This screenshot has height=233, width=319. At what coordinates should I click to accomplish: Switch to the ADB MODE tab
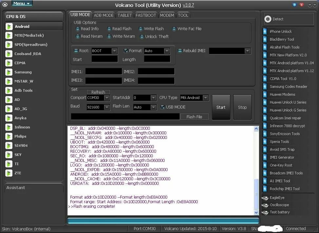tap(104, 15)
